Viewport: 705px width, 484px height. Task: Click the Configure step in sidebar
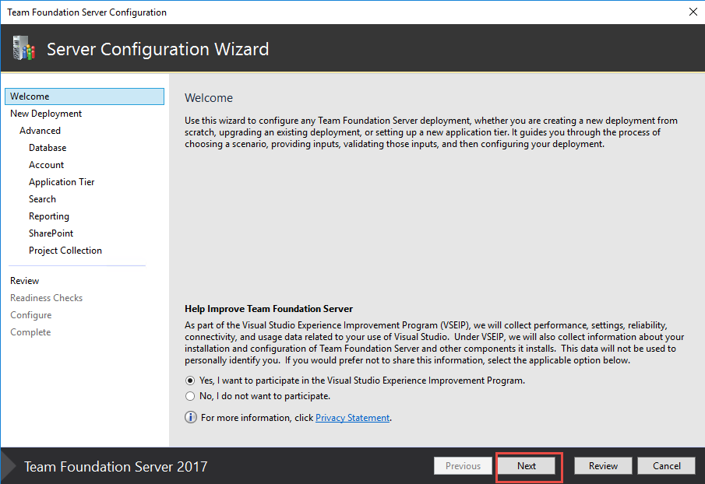(x=31, y=314)
